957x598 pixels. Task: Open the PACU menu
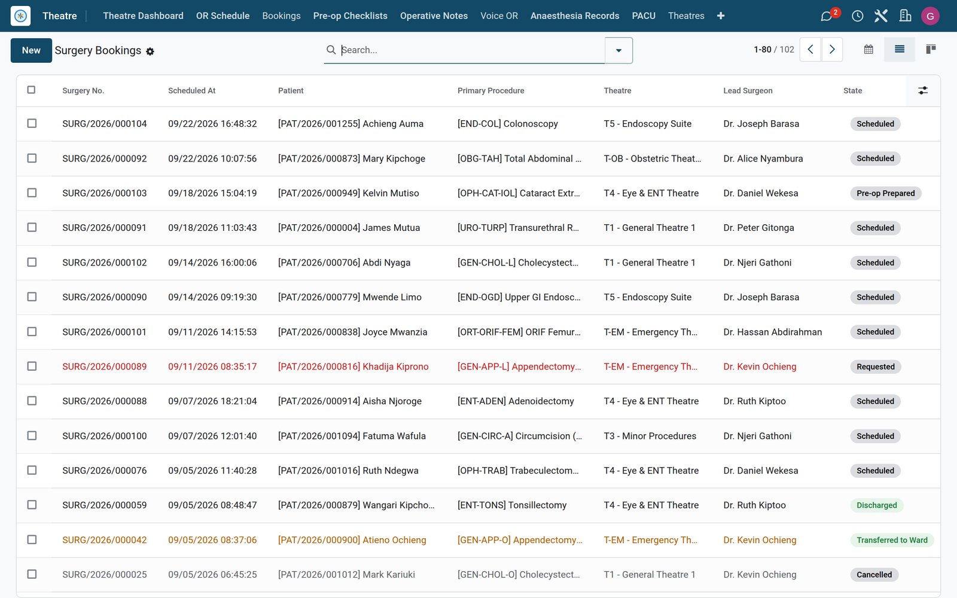tap(644, 16)
